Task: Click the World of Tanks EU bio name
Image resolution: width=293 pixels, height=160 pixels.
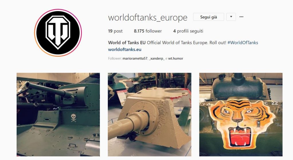Action: pyautogui.click(x=127, y=43)
